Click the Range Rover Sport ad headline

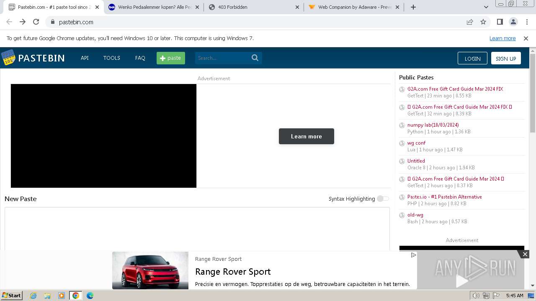pyautogui.click(x=233, y=272)
